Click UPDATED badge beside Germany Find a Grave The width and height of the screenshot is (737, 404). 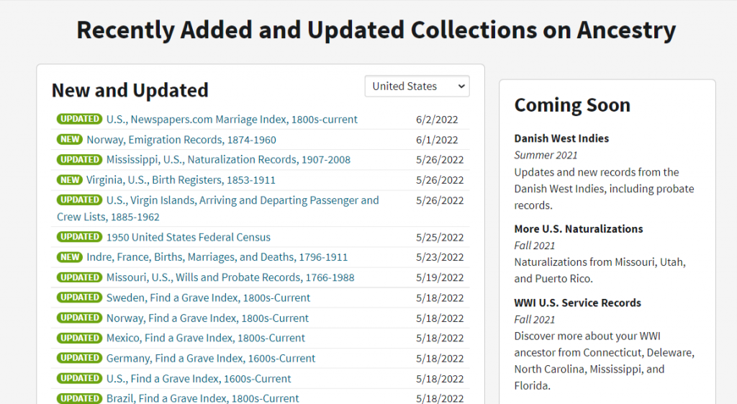[x=79, y=358]
